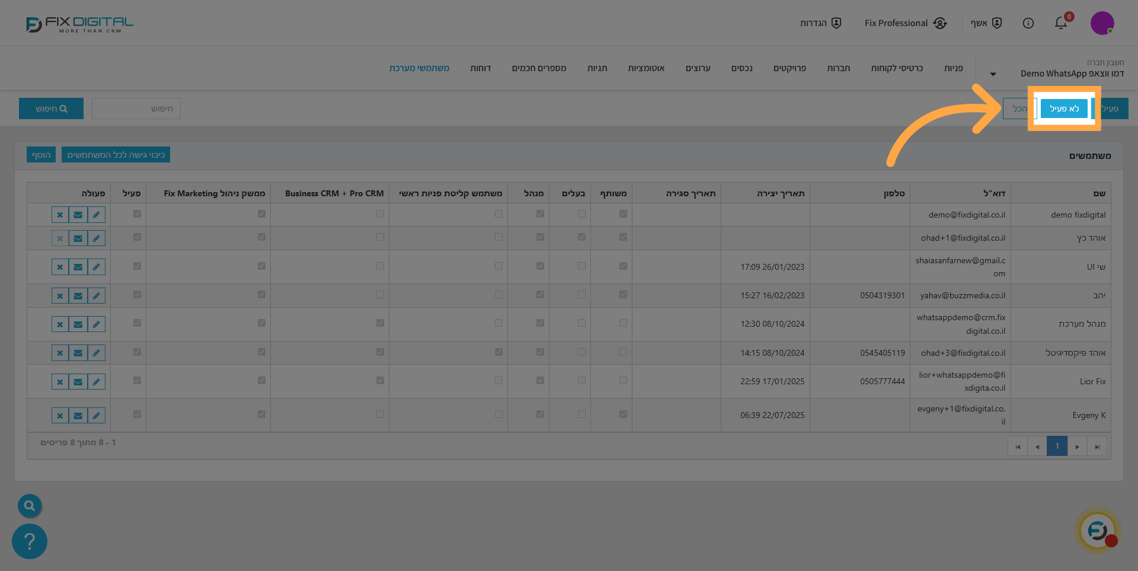Jump to last page in pagination
Screen dimensions: 1138x571
click(x=1097, y=446)
